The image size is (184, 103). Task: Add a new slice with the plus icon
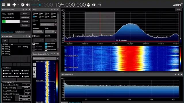click(14, 5)
